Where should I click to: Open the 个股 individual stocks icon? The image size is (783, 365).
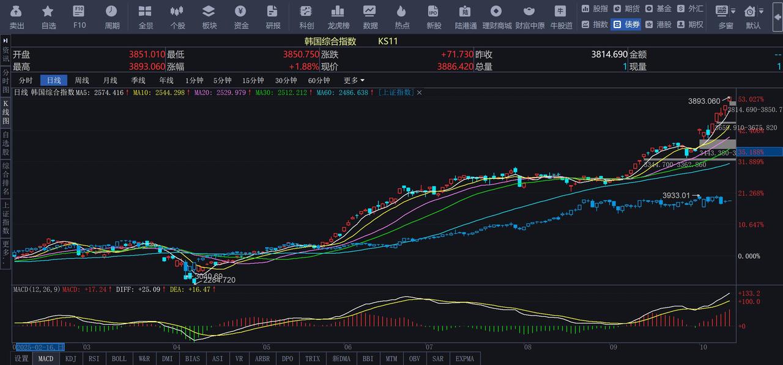click(x=177, y=12)
